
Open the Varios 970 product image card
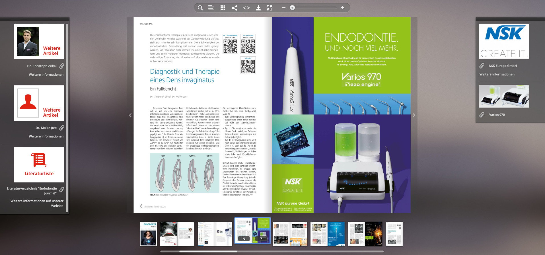click(504, 96)
